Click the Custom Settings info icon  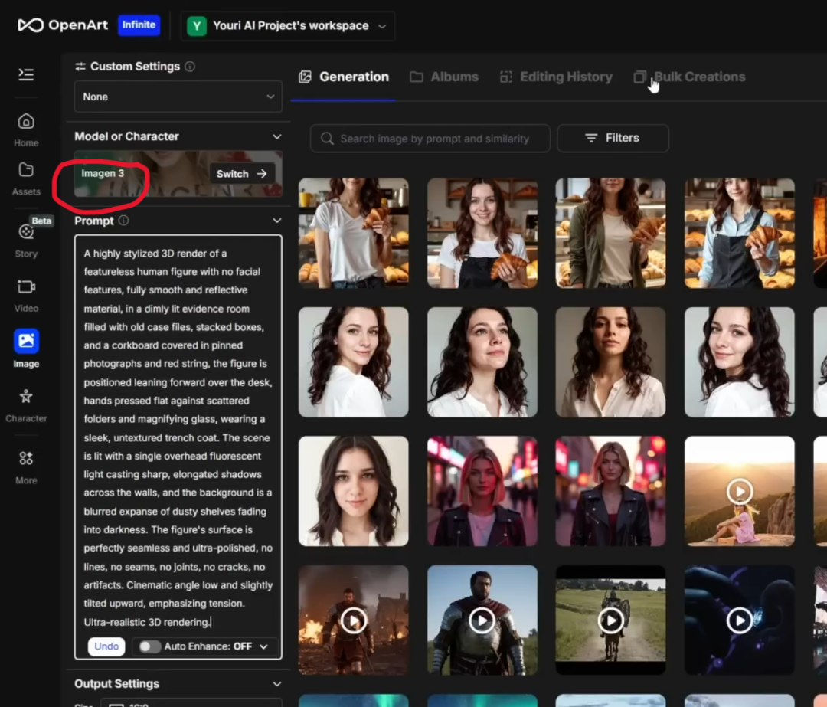[190, 67]
